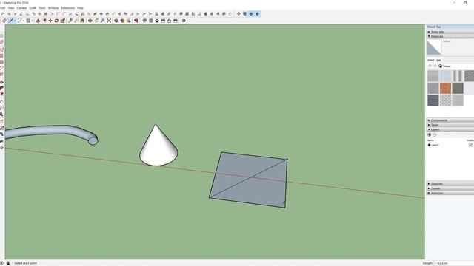The image size is (474, 266).
Task: Open the Window menu
Action: 53,8
